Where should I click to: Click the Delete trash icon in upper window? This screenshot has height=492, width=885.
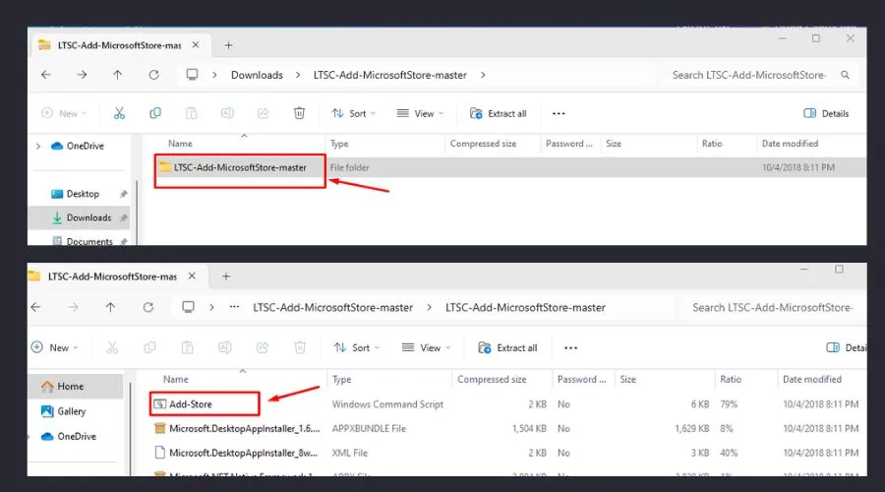pyautogui.click(x=300, y=113)
